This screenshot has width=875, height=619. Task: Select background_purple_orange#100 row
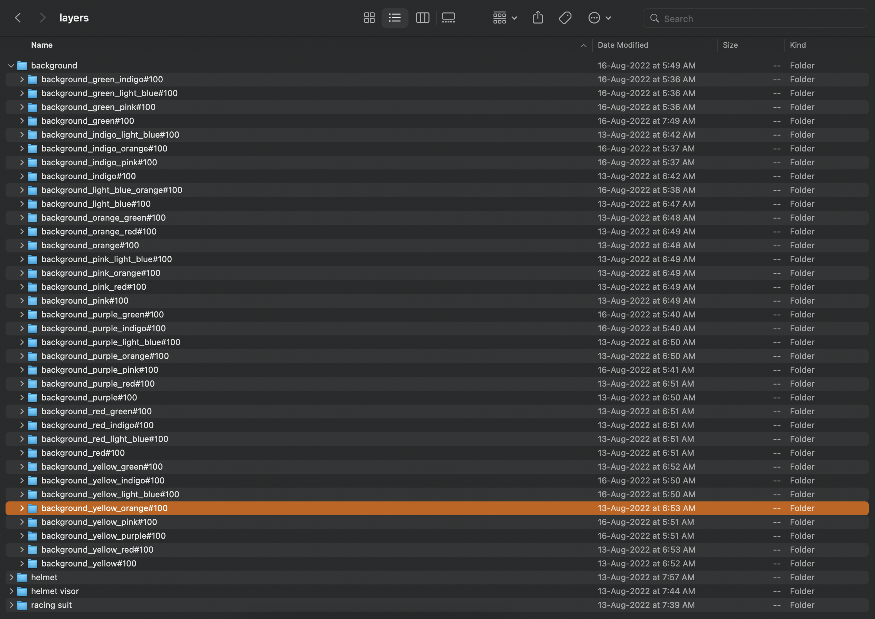pyautogui.click(x=437, y=356)
